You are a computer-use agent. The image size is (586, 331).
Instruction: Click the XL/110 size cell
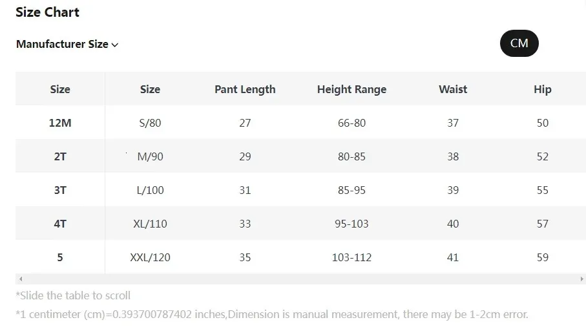150,224
